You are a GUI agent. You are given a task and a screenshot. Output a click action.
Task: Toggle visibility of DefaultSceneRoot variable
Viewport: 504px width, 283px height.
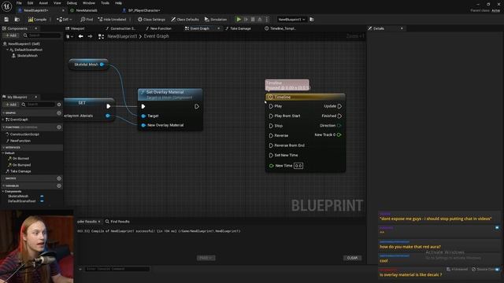tap(42, 201)
